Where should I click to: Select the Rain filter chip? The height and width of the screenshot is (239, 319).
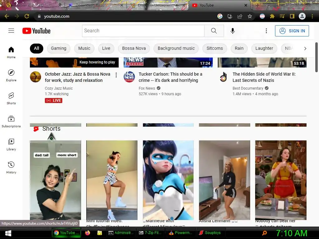[239, 48]
